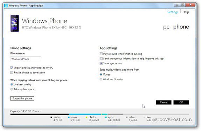Close the Windows Phone App Preview window
Image resolution: width=201 pixels, height=131 pixels.
(x=190, y=5)
